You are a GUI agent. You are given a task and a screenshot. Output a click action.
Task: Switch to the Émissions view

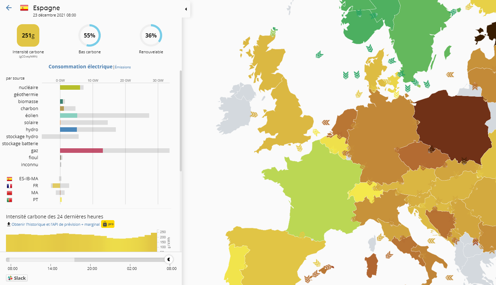pos(123,67)
